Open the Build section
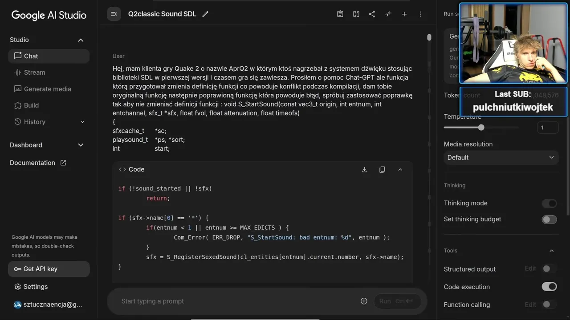570x320 pixels. 49,105
